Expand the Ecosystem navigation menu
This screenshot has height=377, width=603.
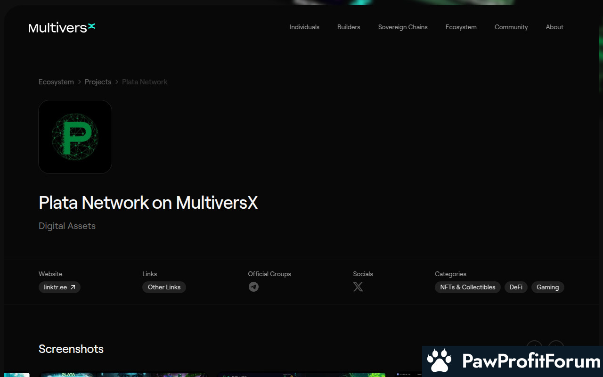click(461, 27)
